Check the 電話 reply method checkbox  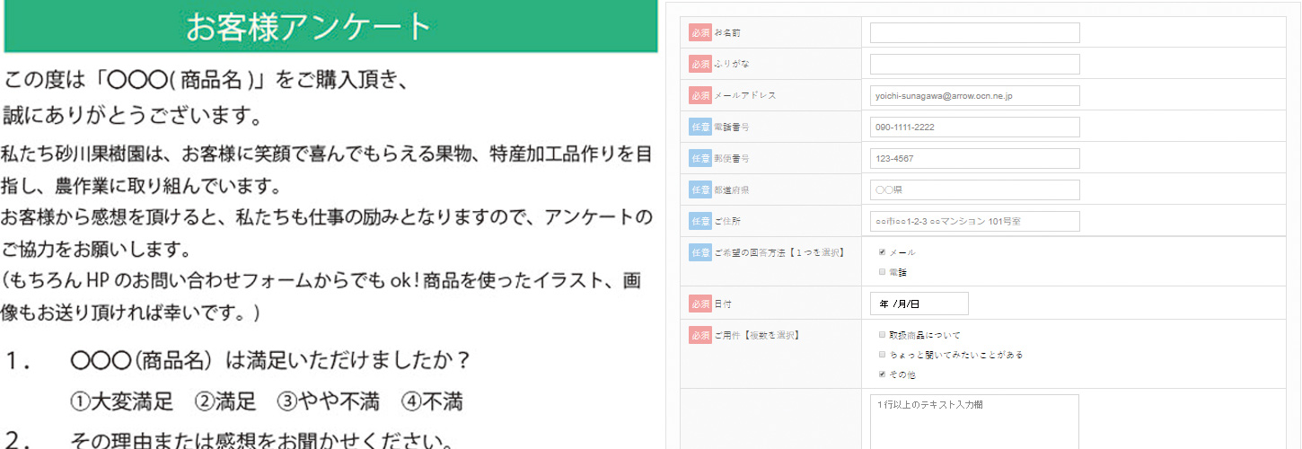click(x=883, y=271)
